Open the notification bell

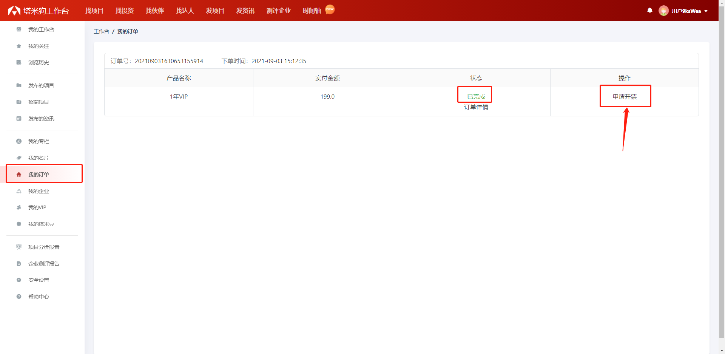point(650,11)
